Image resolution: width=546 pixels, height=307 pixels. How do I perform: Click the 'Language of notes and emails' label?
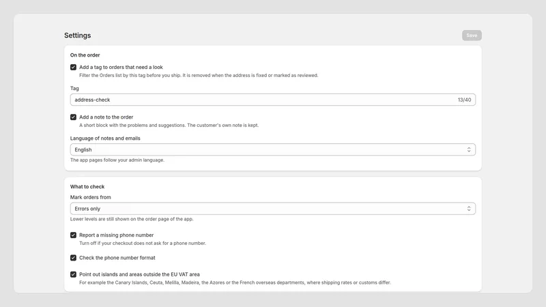105,138
